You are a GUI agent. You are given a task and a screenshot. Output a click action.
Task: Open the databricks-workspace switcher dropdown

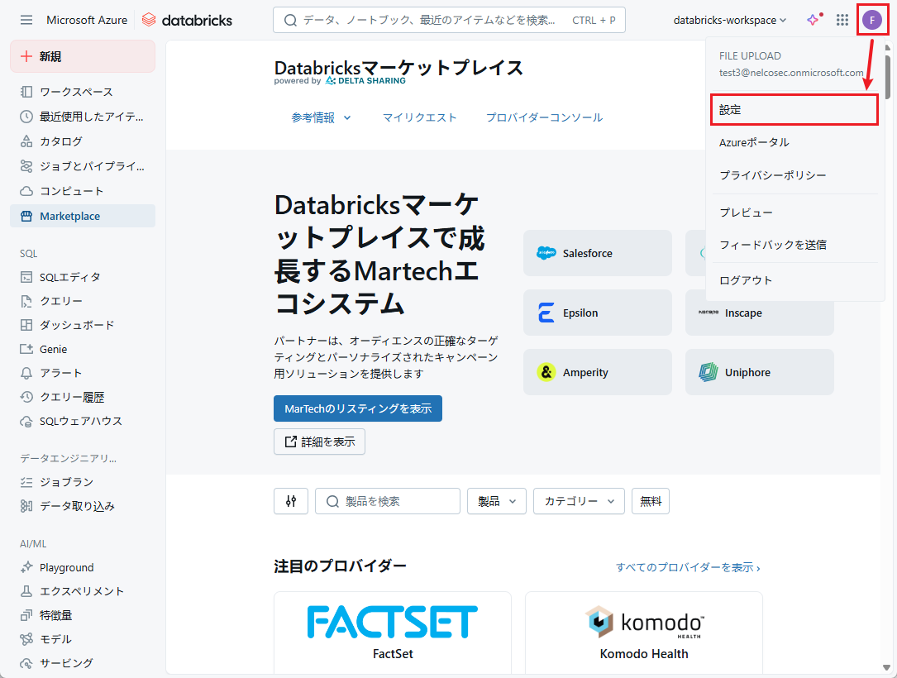click(730, 20)
